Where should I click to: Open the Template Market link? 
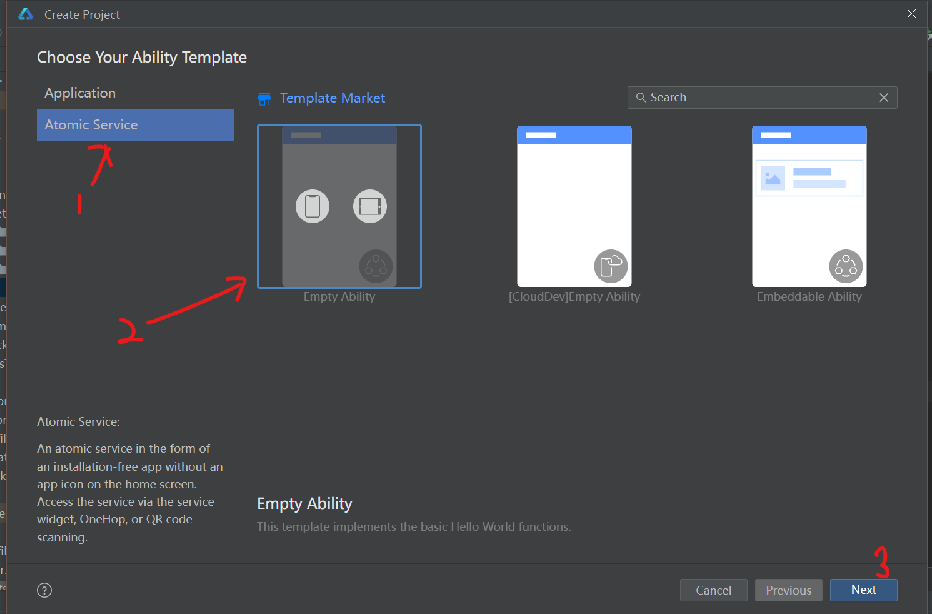coord(333,98)
